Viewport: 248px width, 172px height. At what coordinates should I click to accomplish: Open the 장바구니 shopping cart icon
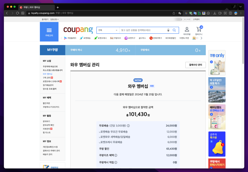point(199,31)
